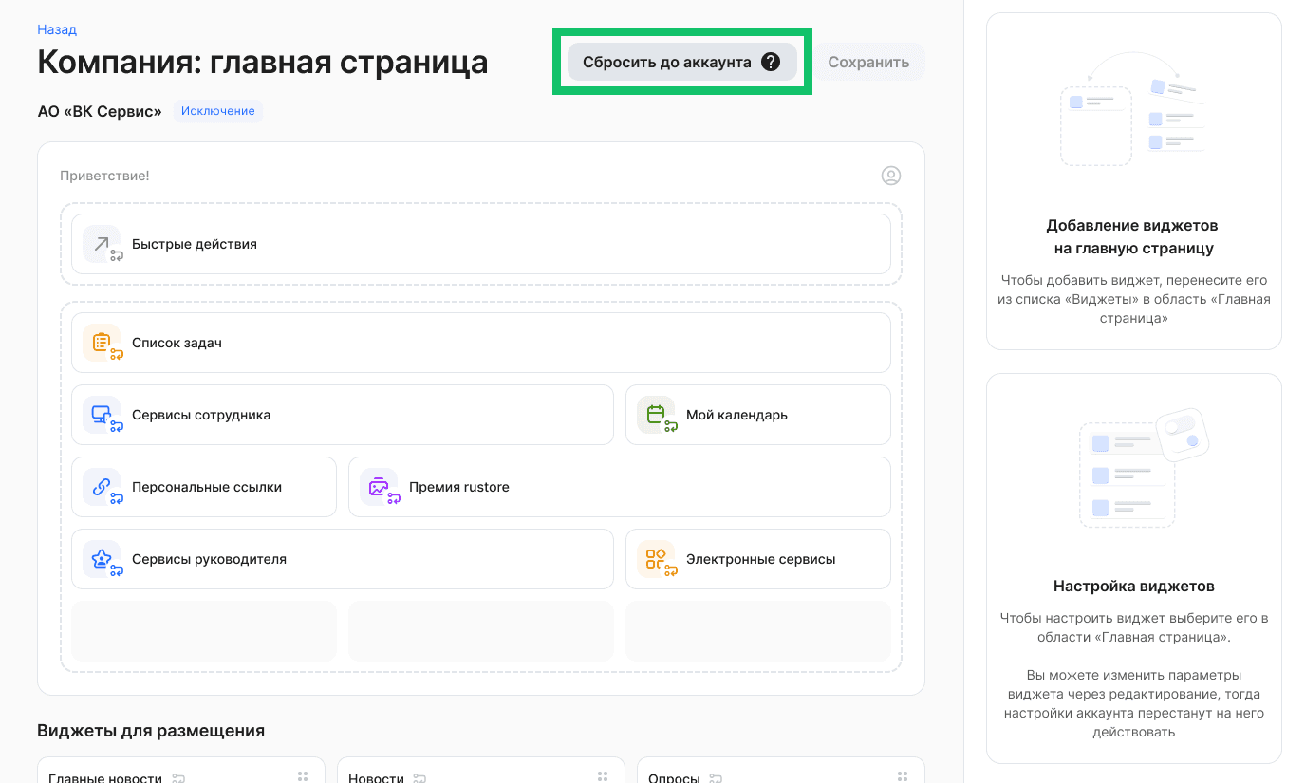Click the Персональные ссылки chain-link icon
This screenshot has height=783, width=1305.
[x=103, y=487]
